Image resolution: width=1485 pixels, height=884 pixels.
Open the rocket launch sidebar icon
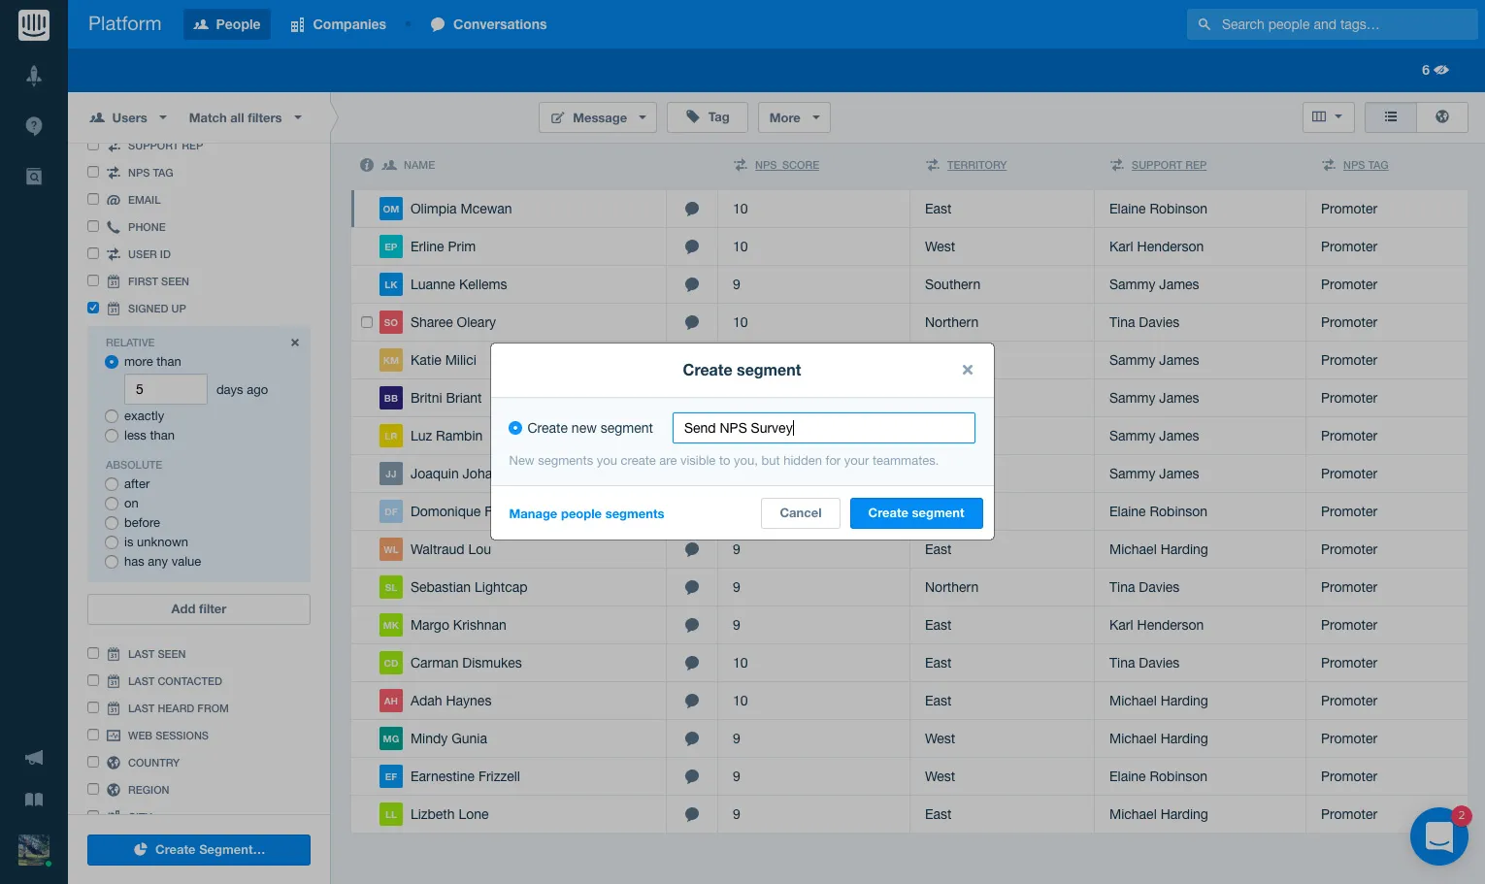[x=34, y=76]
